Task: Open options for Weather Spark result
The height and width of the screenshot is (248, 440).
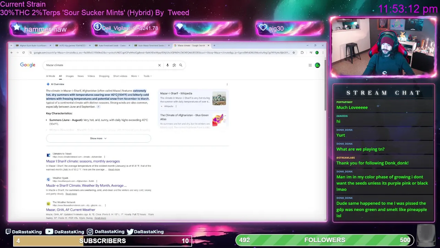Action: pyautogui.click(x=97, y=181)
